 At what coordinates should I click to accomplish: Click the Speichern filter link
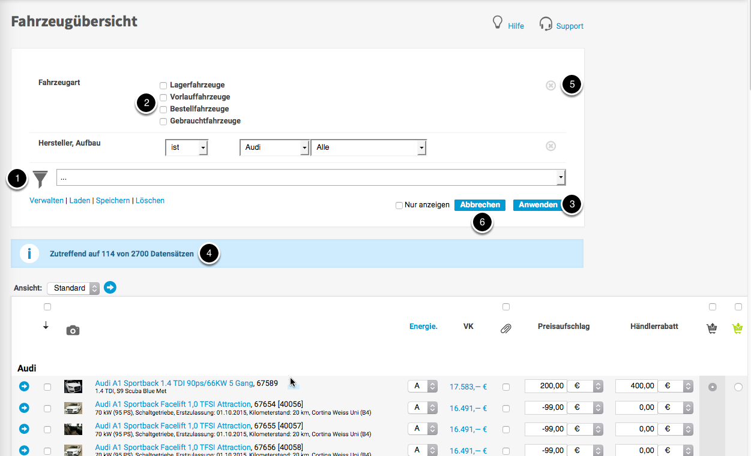point(113,201)
